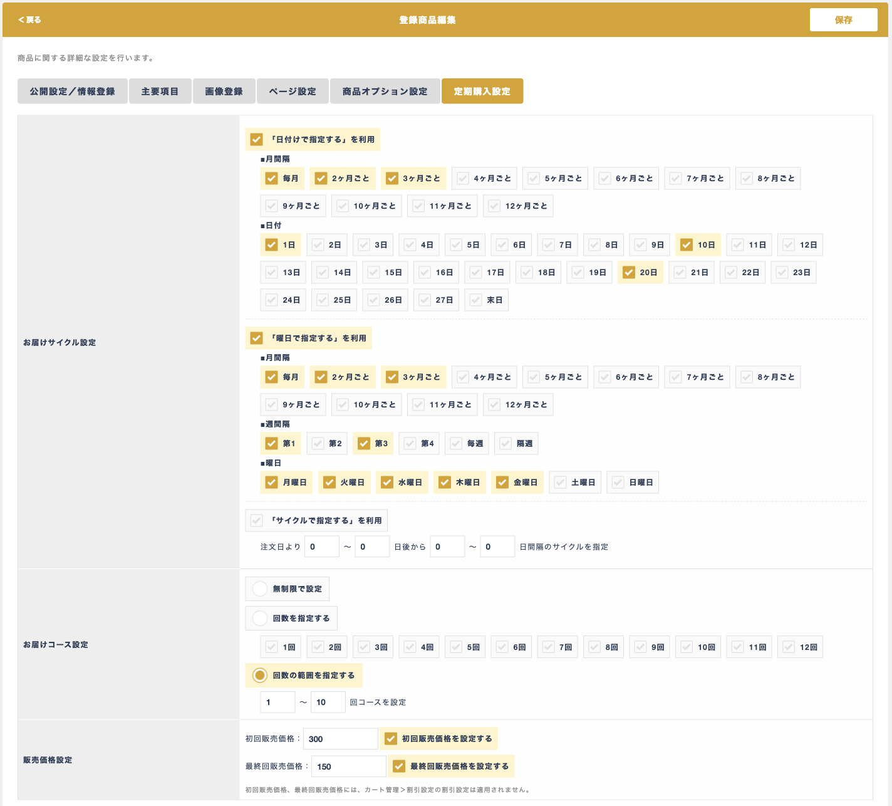892x806 pixels.
Task: Uncheck the 10日 date checkbox
Action: [687, 245]
